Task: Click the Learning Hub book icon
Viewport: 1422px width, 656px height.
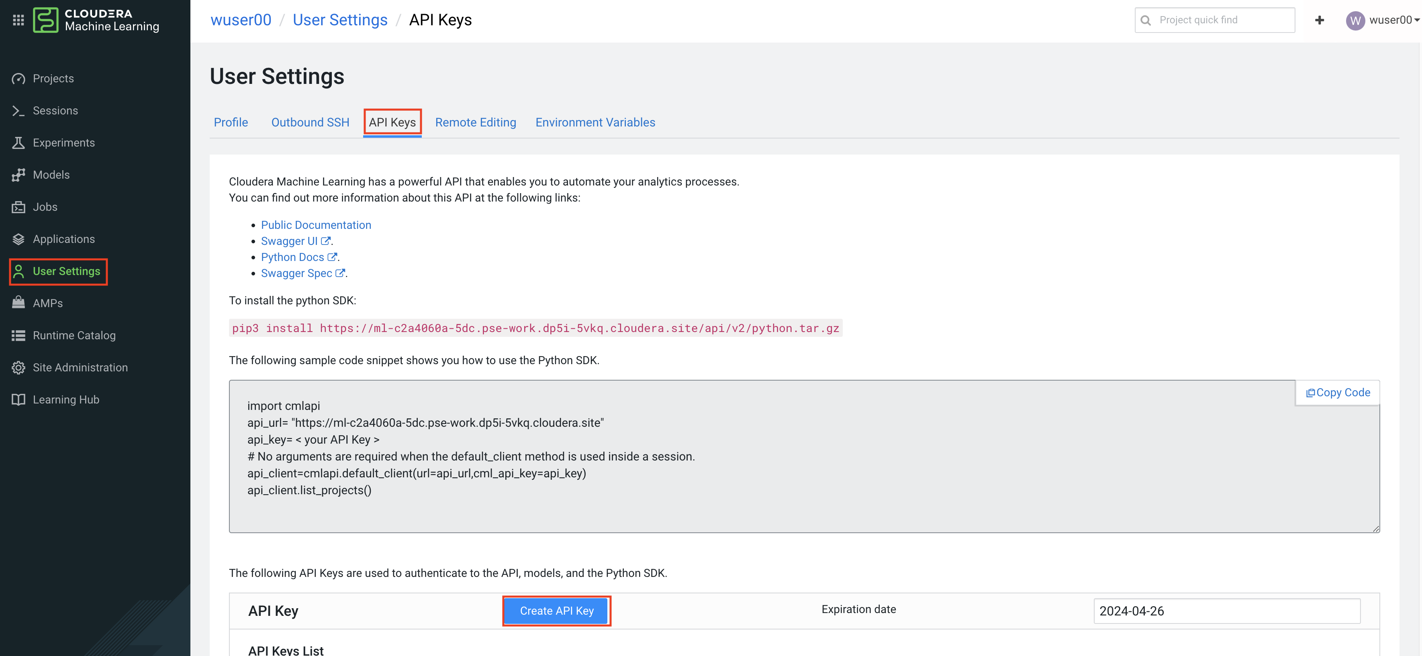Action: pos(18,399)
